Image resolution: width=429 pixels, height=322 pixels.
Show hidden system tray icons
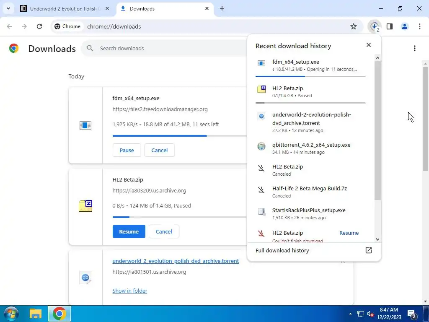[350, 314]
